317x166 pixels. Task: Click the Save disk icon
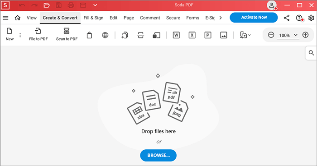(58, 5)
